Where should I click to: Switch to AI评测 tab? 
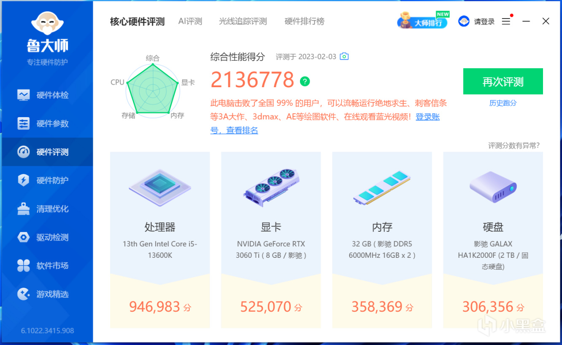point(190,21)
